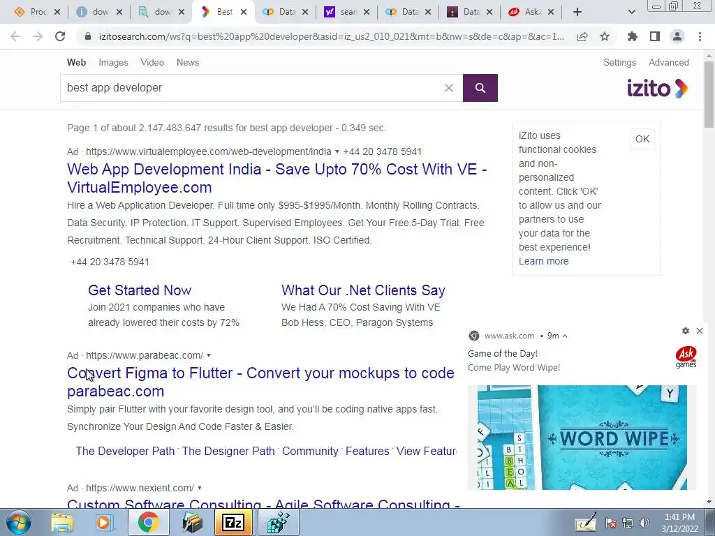This screenshot has height=536, width=715.
Task: Open Community sitelink
Action: coord(310,452)
